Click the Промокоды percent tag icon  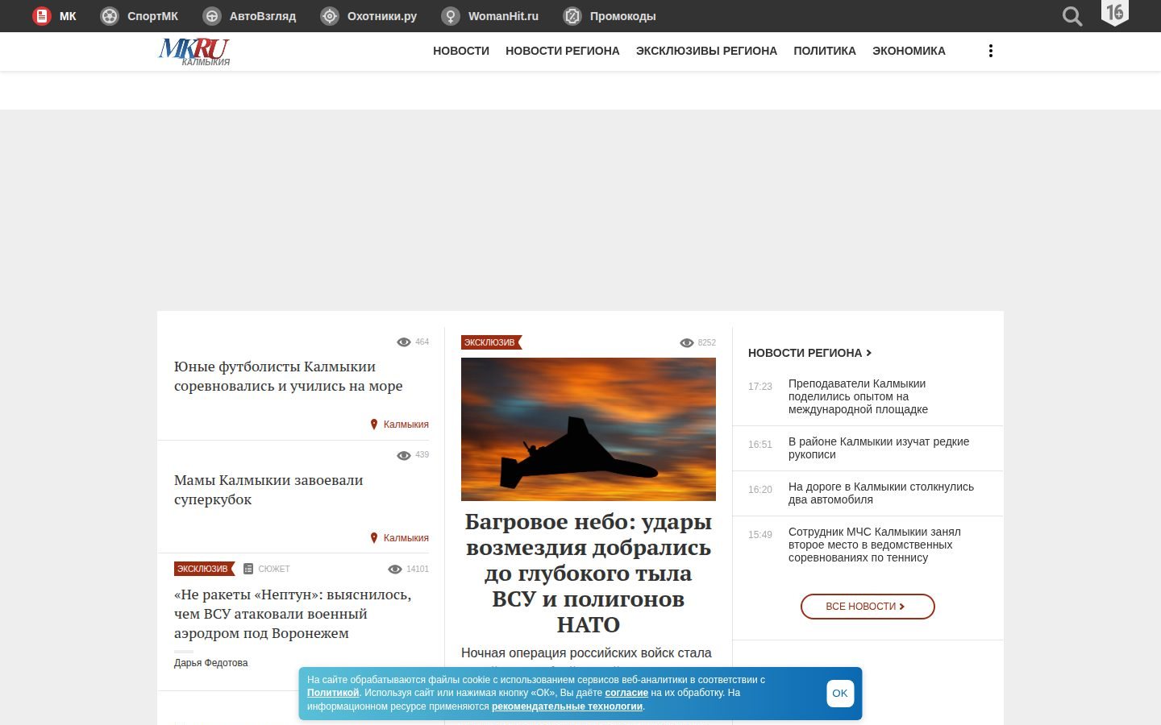(x=572, y=16)
